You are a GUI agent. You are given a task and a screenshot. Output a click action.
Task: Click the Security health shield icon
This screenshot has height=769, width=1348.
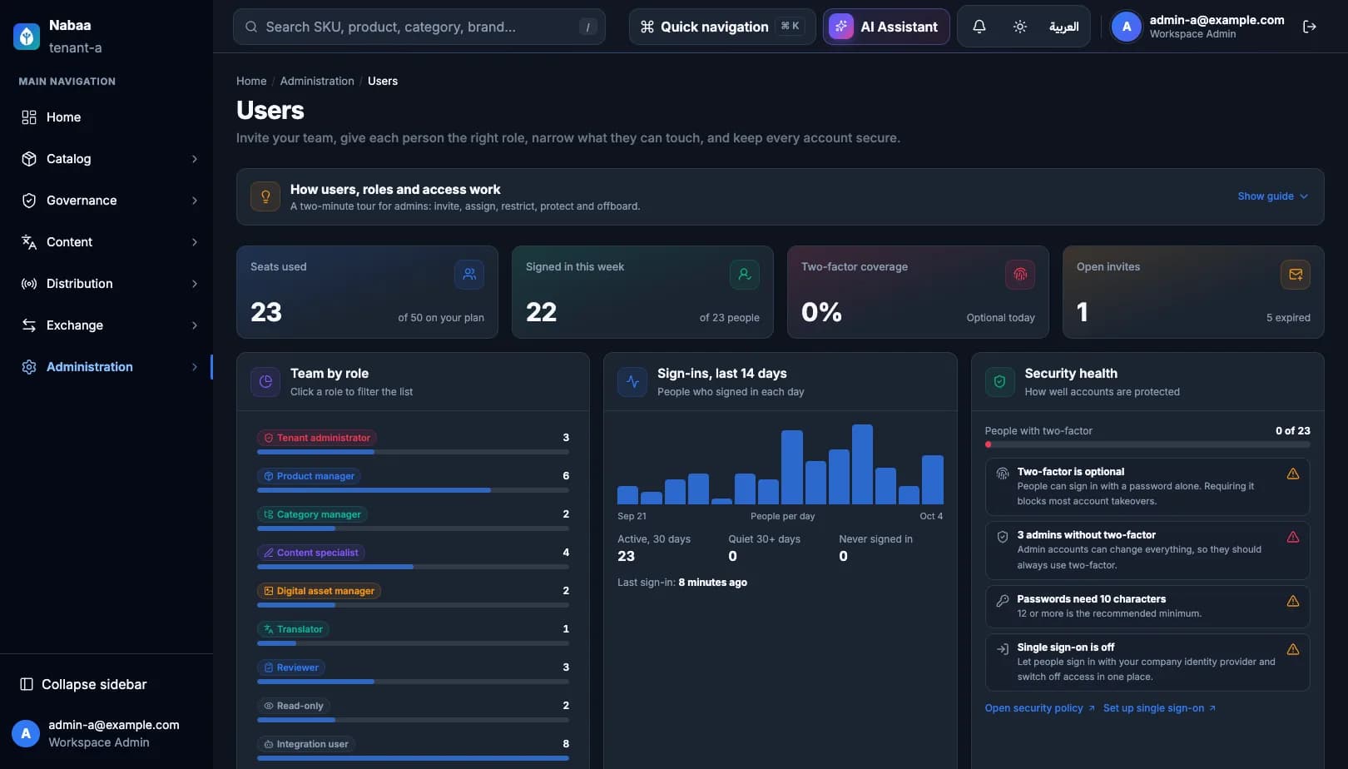(x=999, y=381)
